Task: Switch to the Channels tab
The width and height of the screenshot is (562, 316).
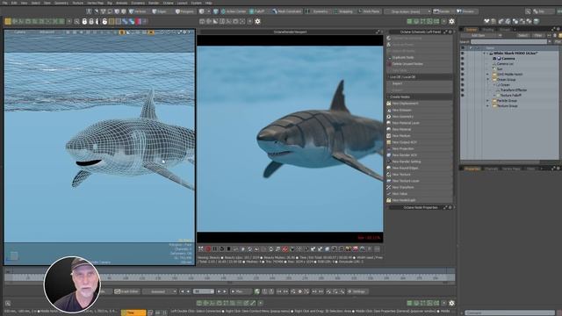Action: point(492,169)
